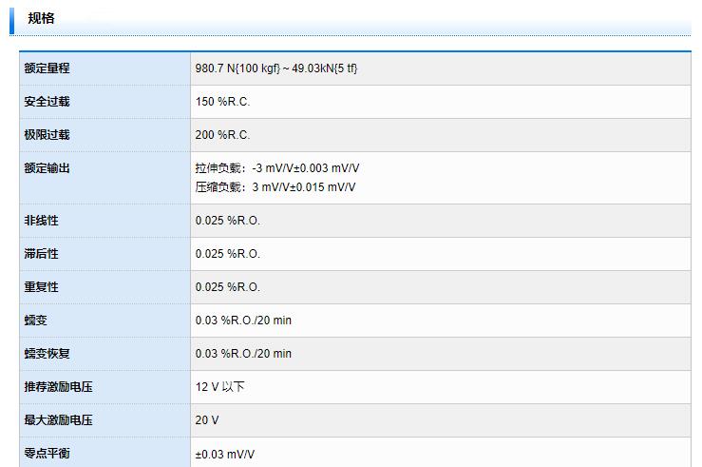This screenshot has width=702, height=467.
Task: Click the 12 V 以下 value
Action: 219,387
